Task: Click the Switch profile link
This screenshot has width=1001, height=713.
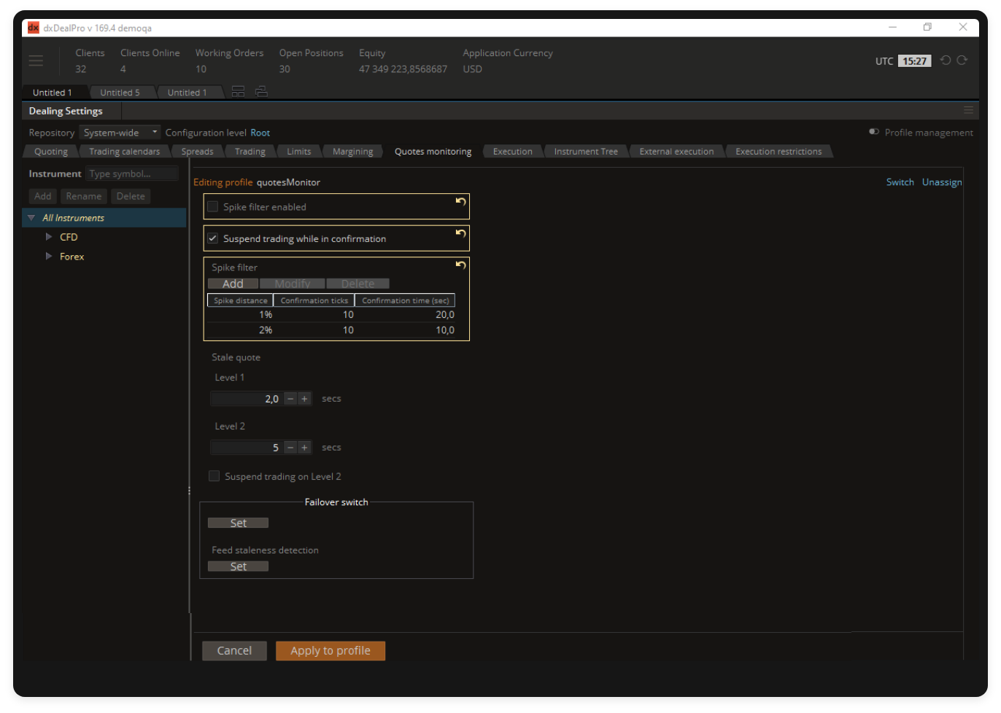Action: tap(900, 182)
